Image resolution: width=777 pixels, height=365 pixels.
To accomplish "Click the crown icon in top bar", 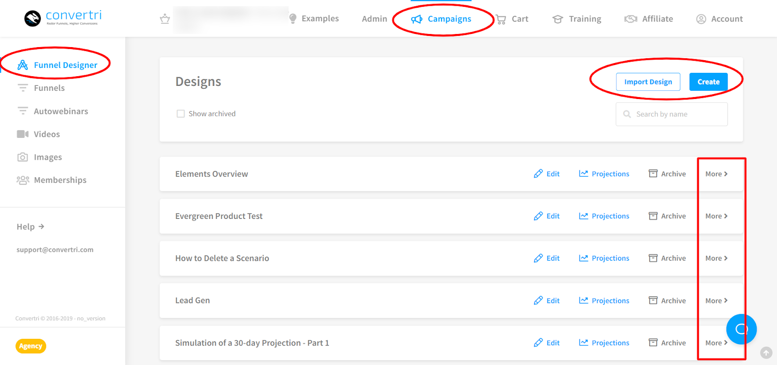I will (x=165, y=19).
